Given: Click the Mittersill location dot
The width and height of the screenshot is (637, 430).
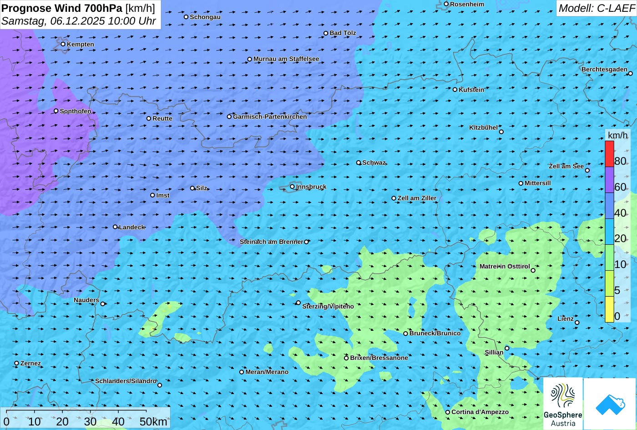Looking at the screenshot, I should point(521,183).
